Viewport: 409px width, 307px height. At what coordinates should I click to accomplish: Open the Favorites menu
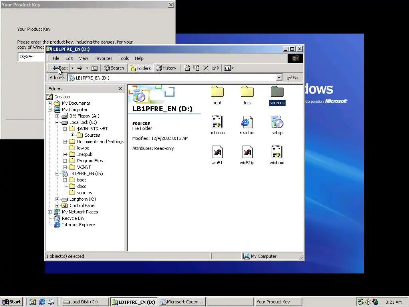click(x=103, y=58)
